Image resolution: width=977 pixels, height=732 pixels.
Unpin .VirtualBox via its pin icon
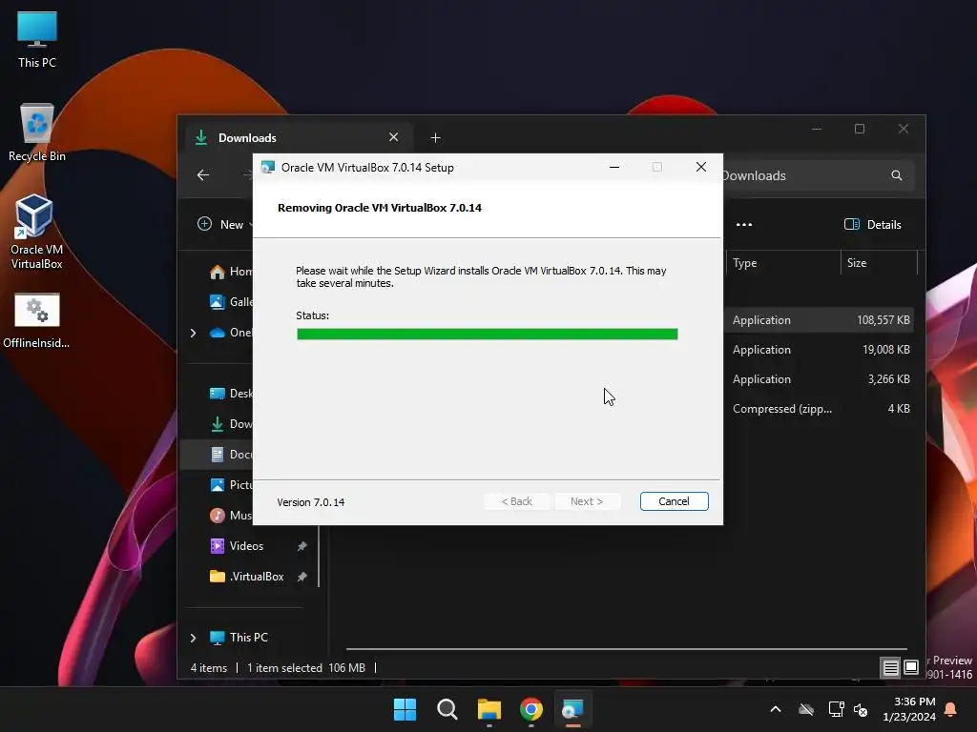pos(302,577)
